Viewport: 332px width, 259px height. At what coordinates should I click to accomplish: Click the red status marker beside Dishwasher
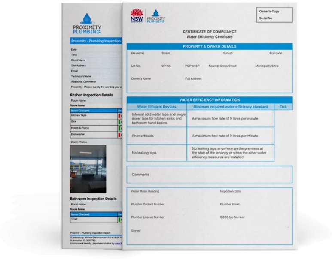119,135
